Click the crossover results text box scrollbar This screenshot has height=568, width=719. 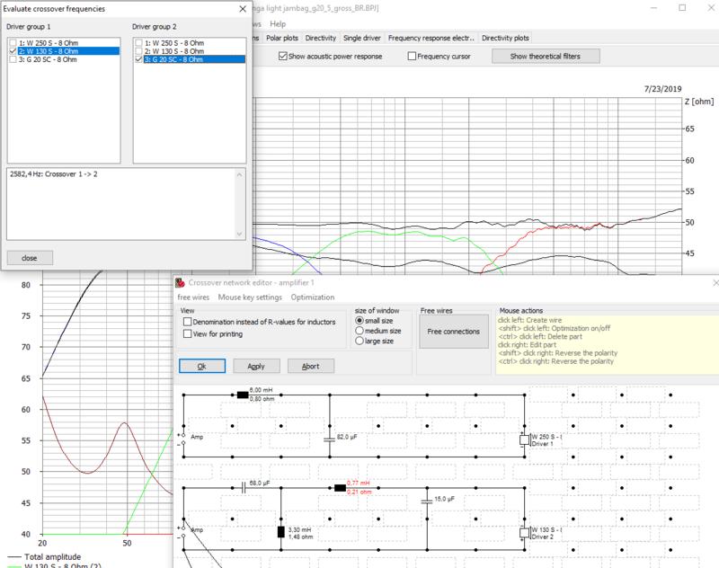(238, 203)
